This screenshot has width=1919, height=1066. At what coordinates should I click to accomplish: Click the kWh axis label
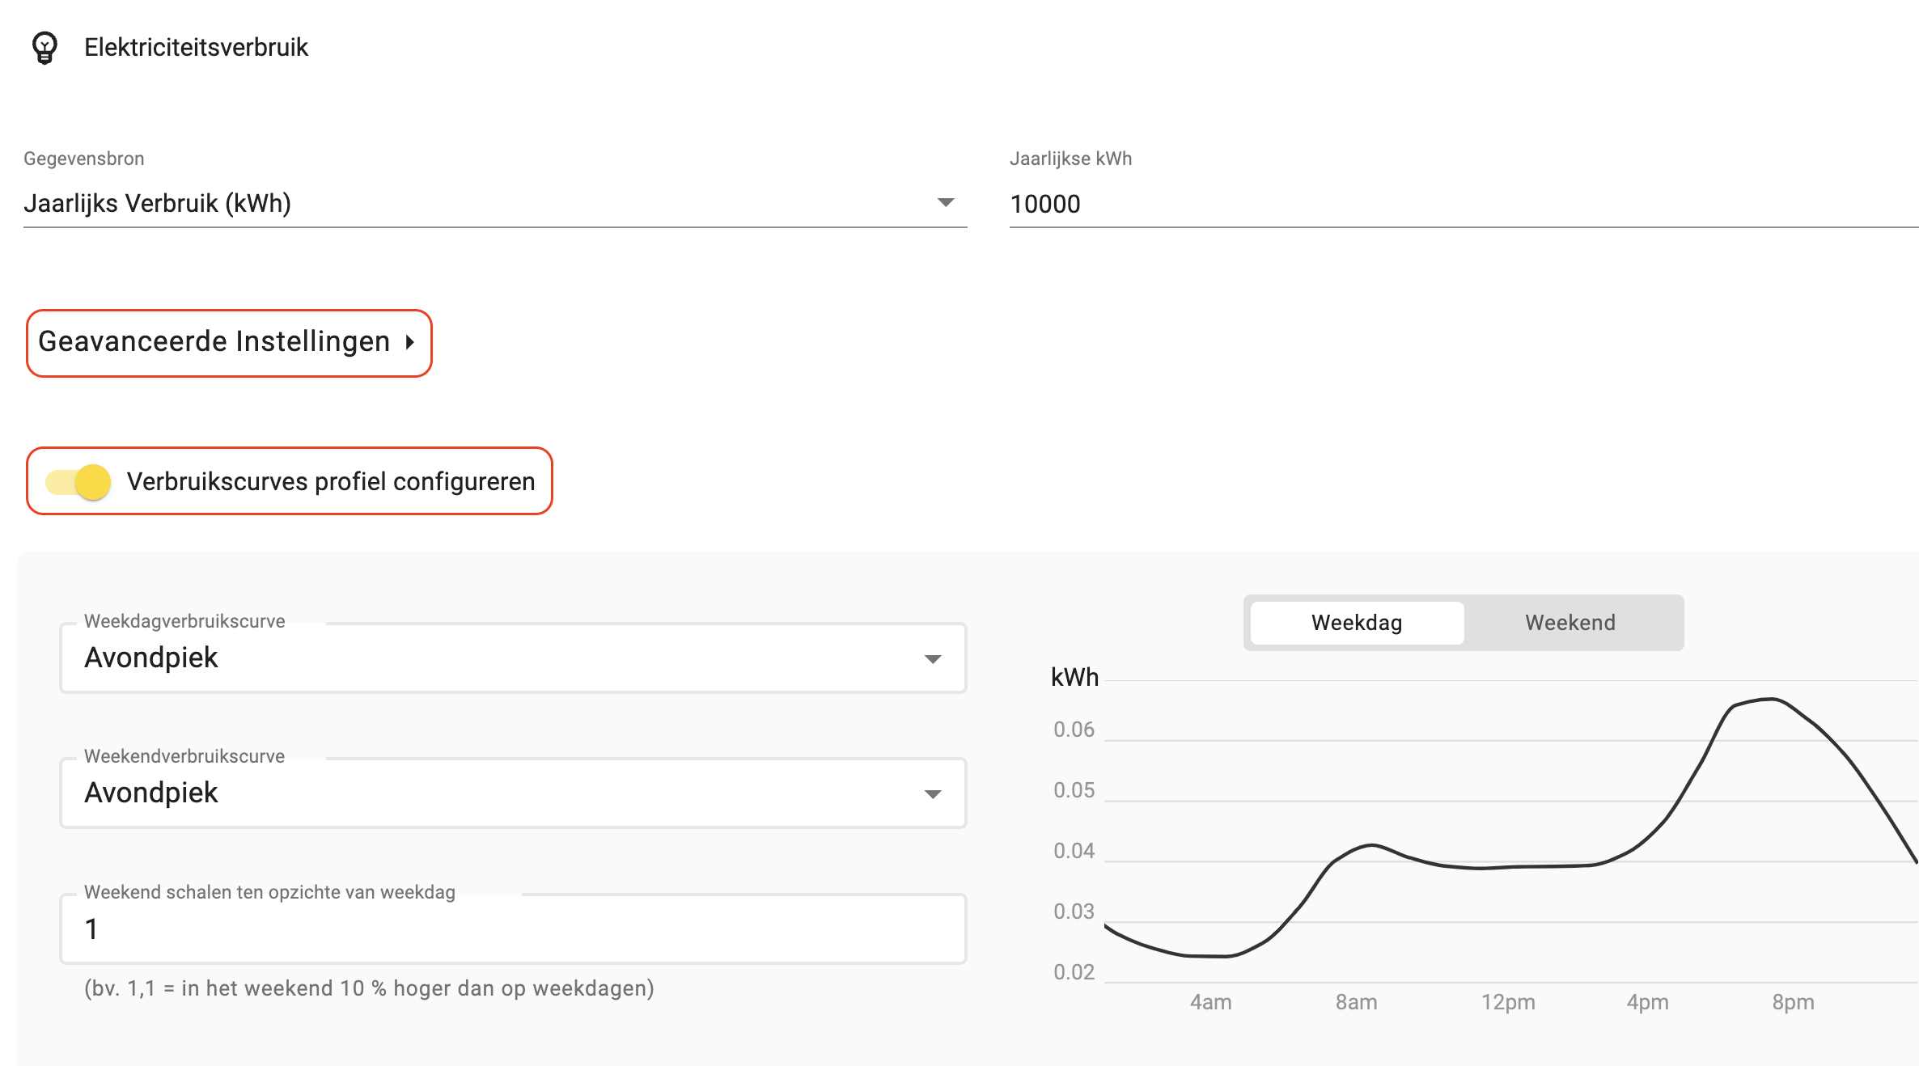click(1074, 677)
